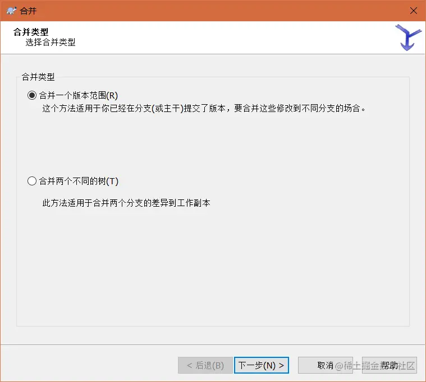Click the greyed-out 后退(B) back button

pos(205,365)
